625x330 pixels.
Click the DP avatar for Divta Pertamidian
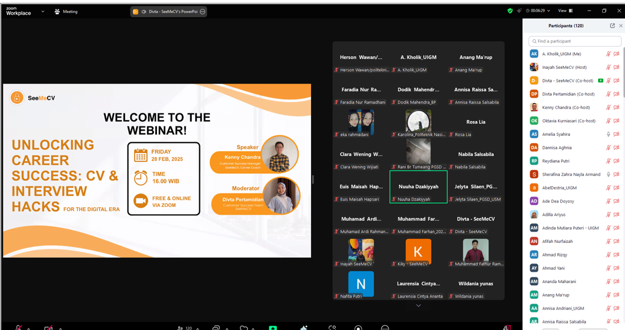pyautogui.click(x=534, y=94)
